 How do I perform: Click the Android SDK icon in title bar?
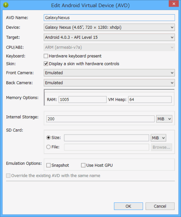pos(6,5)
